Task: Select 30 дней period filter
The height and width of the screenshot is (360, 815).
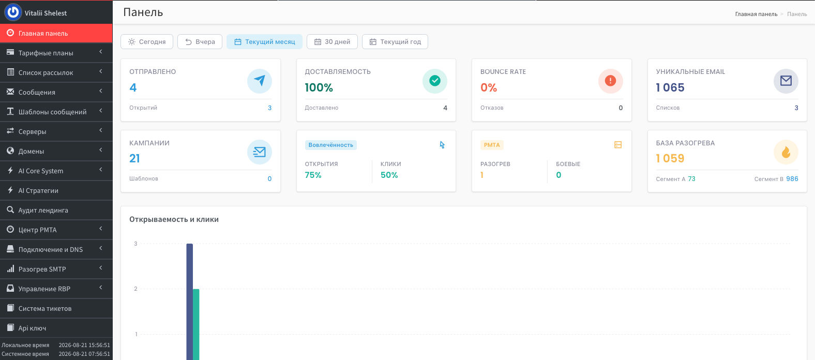Action: point(332,42)
